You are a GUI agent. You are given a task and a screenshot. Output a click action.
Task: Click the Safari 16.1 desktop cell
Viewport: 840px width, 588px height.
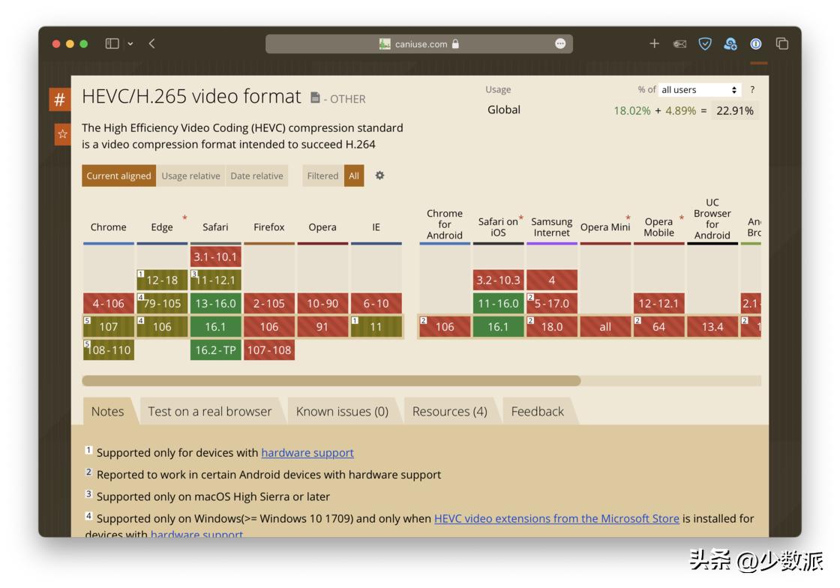point(215,327)
